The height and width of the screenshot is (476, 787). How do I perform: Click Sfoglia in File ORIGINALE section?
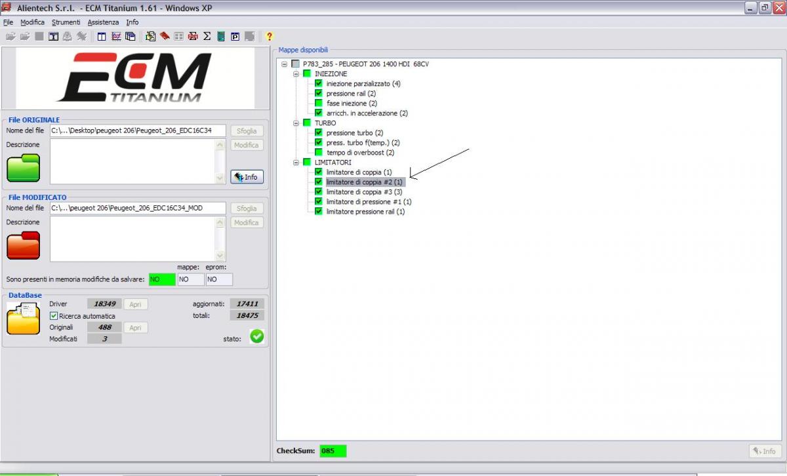coord(247,131)
